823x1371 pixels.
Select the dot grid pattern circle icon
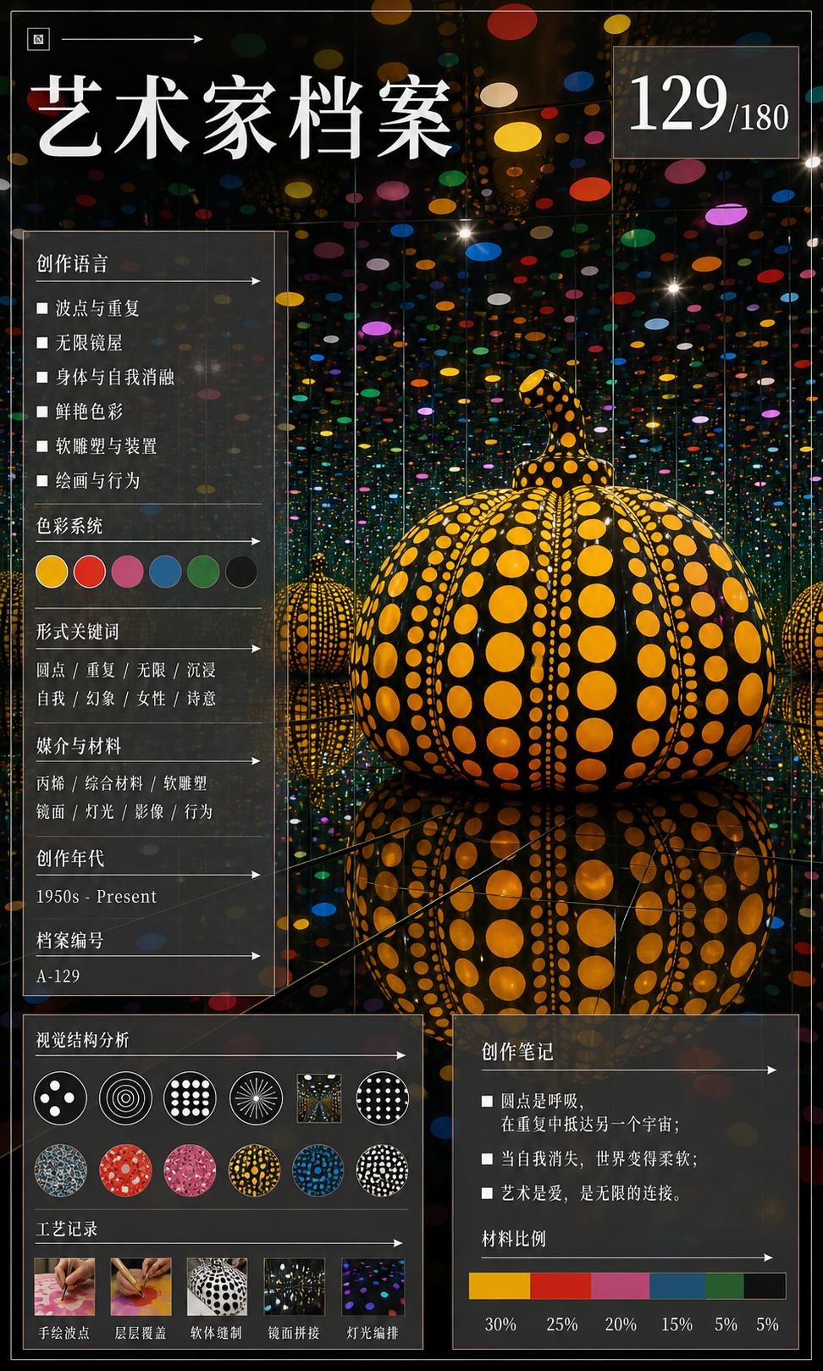[190, 1098]
